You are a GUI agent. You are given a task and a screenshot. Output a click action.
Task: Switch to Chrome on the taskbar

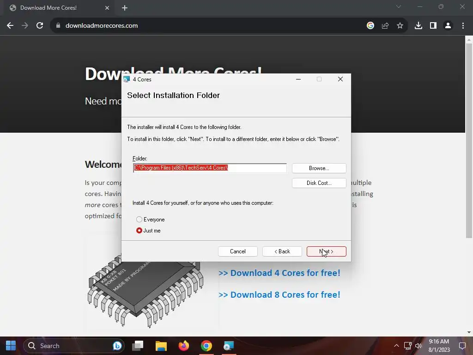pos(206,346)
